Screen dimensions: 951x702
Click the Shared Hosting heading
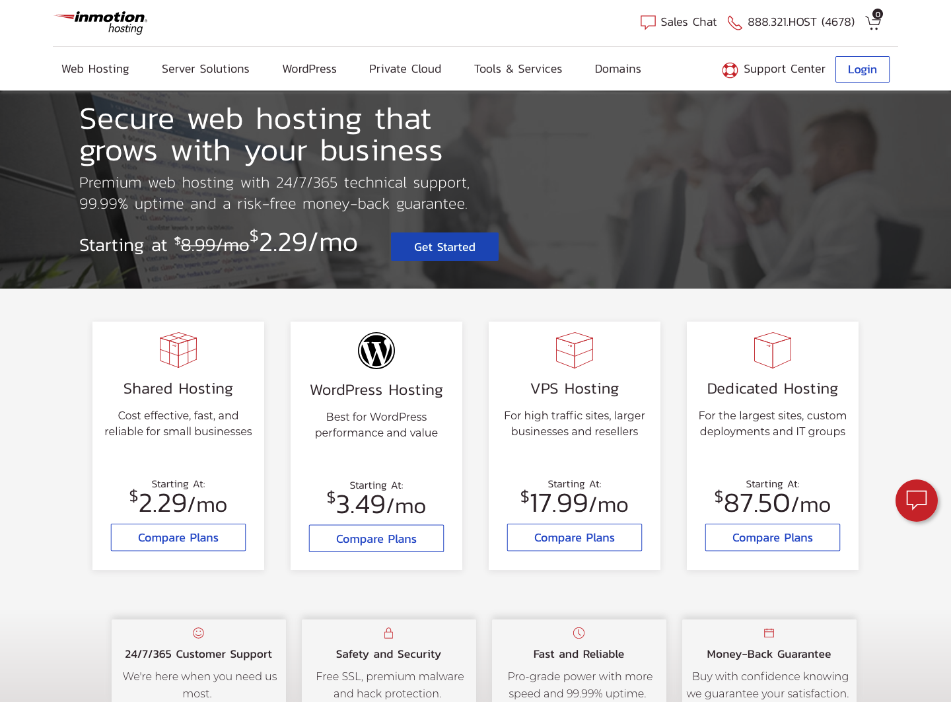(178, 388)
